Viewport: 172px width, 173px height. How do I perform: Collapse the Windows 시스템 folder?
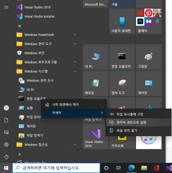click(46, 71)
